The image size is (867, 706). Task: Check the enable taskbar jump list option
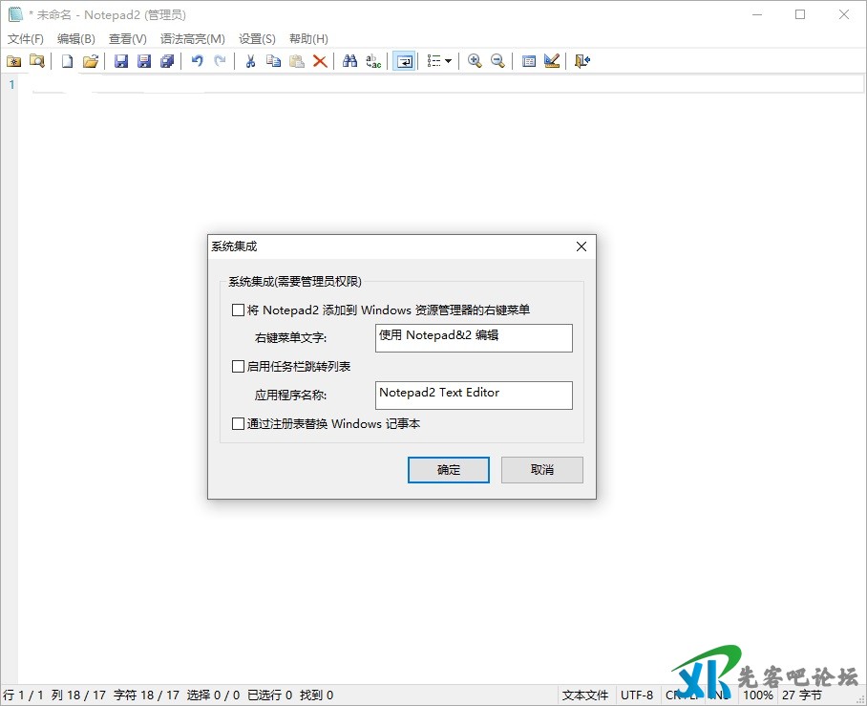pos(239,366)
